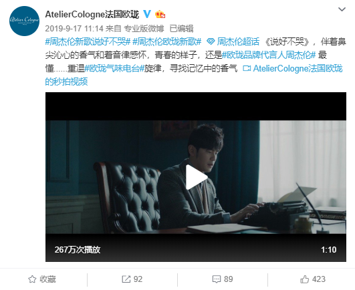This screenshot has height=290, width=355.
Task: Open AtelierCologne法国欧珑 account name
Action: [92, 15]
